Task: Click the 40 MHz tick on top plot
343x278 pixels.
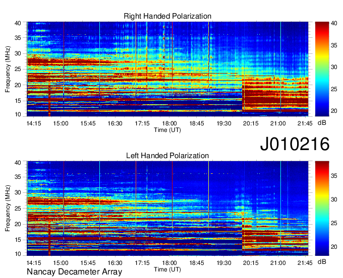Action: click(18, 23)
